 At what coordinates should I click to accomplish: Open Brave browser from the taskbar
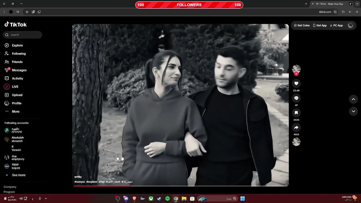coord(134,199)
